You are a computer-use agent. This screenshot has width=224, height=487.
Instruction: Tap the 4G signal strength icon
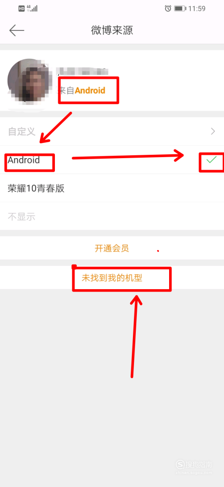point(32,8)
